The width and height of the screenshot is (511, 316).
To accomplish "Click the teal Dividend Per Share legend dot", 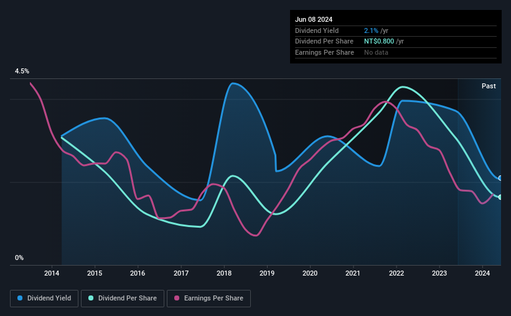I will click(x=91, y=298).
